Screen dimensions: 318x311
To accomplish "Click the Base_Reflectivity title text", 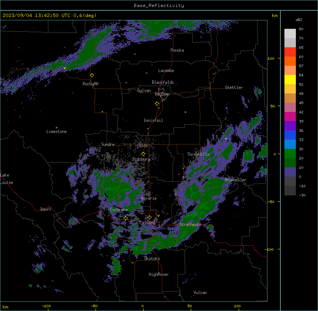I will pos(159,6).
